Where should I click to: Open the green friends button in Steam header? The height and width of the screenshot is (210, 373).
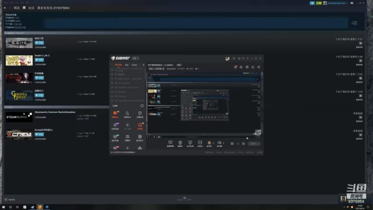[319, 3]
